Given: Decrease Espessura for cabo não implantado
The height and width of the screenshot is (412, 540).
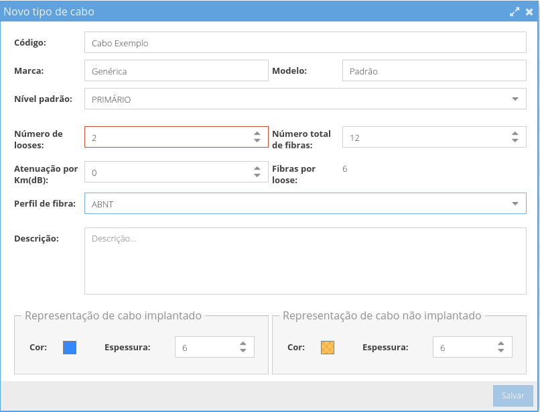Looking at the screenshot, I should [x=501, y=350].
